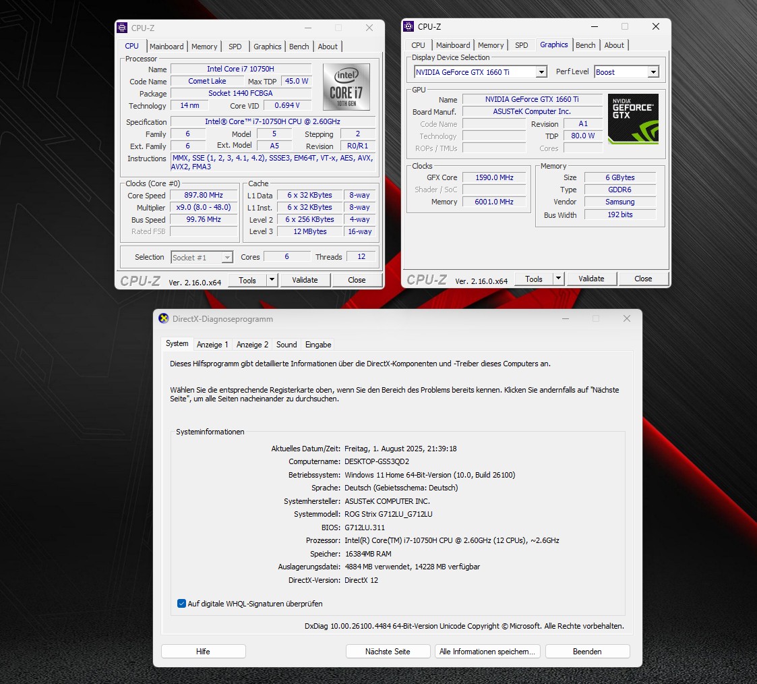The width and height of the screenshot is (757, 684).
Task: Open Tools dropdown arrow in right CPU-Z window
Action: pyautogui.click(x=559, y=279)
